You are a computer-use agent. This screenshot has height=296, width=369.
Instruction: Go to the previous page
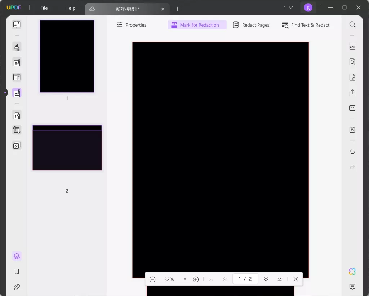pos(225,279)
